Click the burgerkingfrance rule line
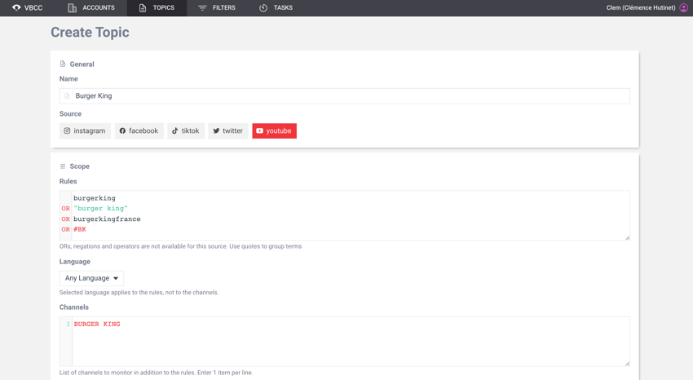Viewport: 693px width, 380px height. (107, 219)
